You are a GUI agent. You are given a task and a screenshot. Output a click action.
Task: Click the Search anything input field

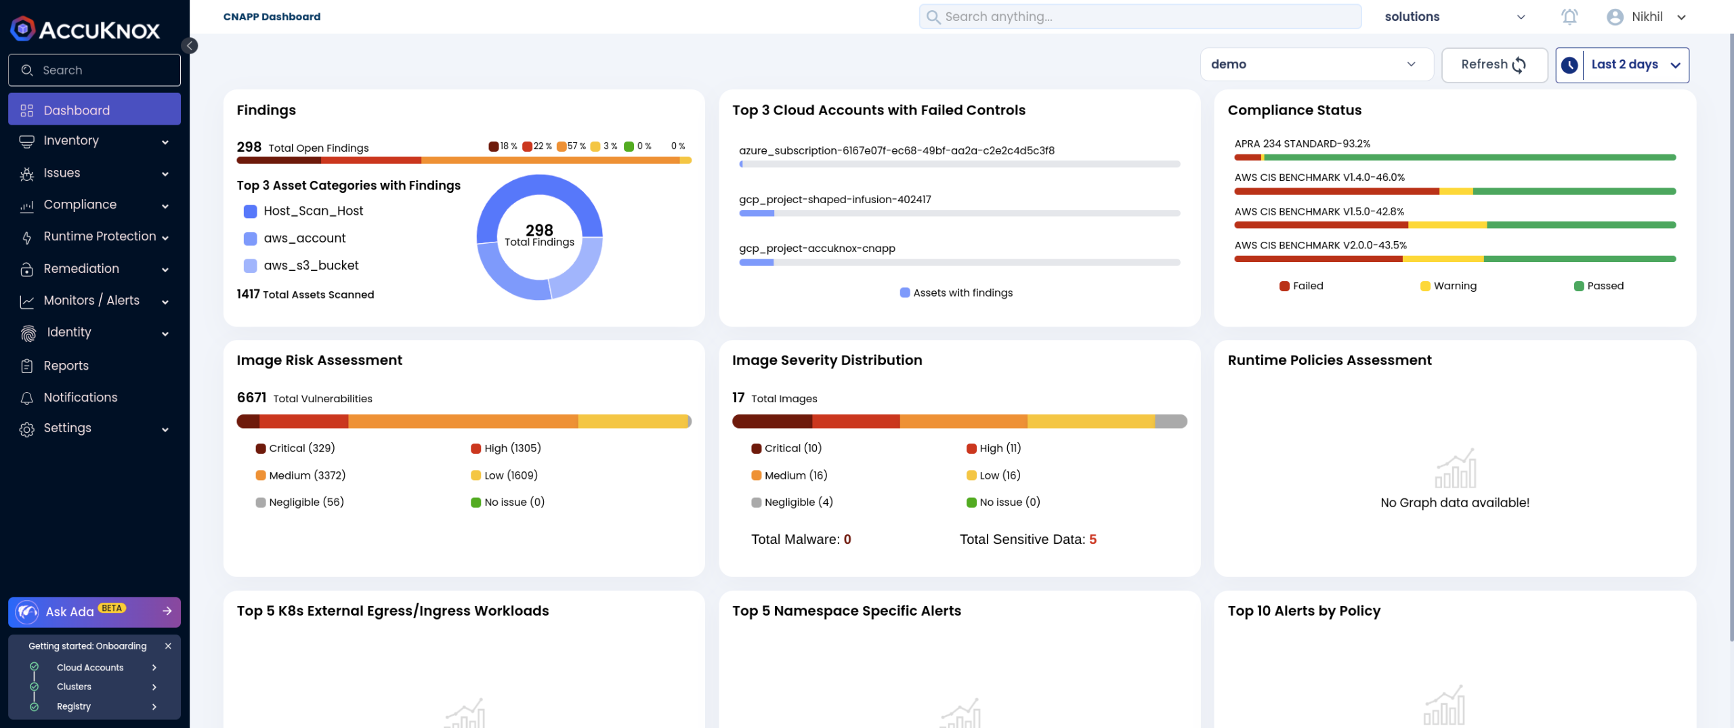1140,17
